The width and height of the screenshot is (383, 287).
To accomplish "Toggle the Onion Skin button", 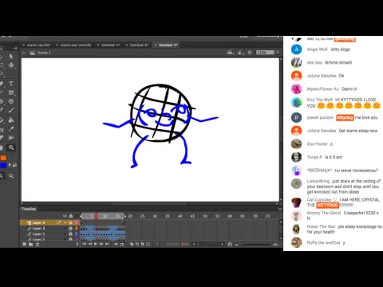I will pyautogui.click(x=132, y=244).
